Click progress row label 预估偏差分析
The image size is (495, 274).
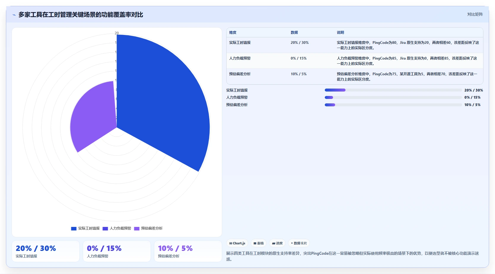point(237,105)
